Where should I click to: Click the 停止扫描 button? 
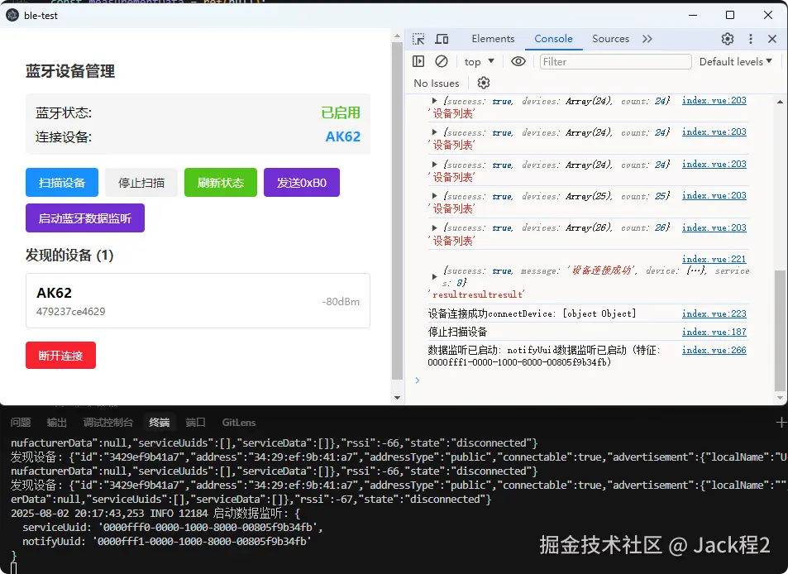click(x=141, y=183)
